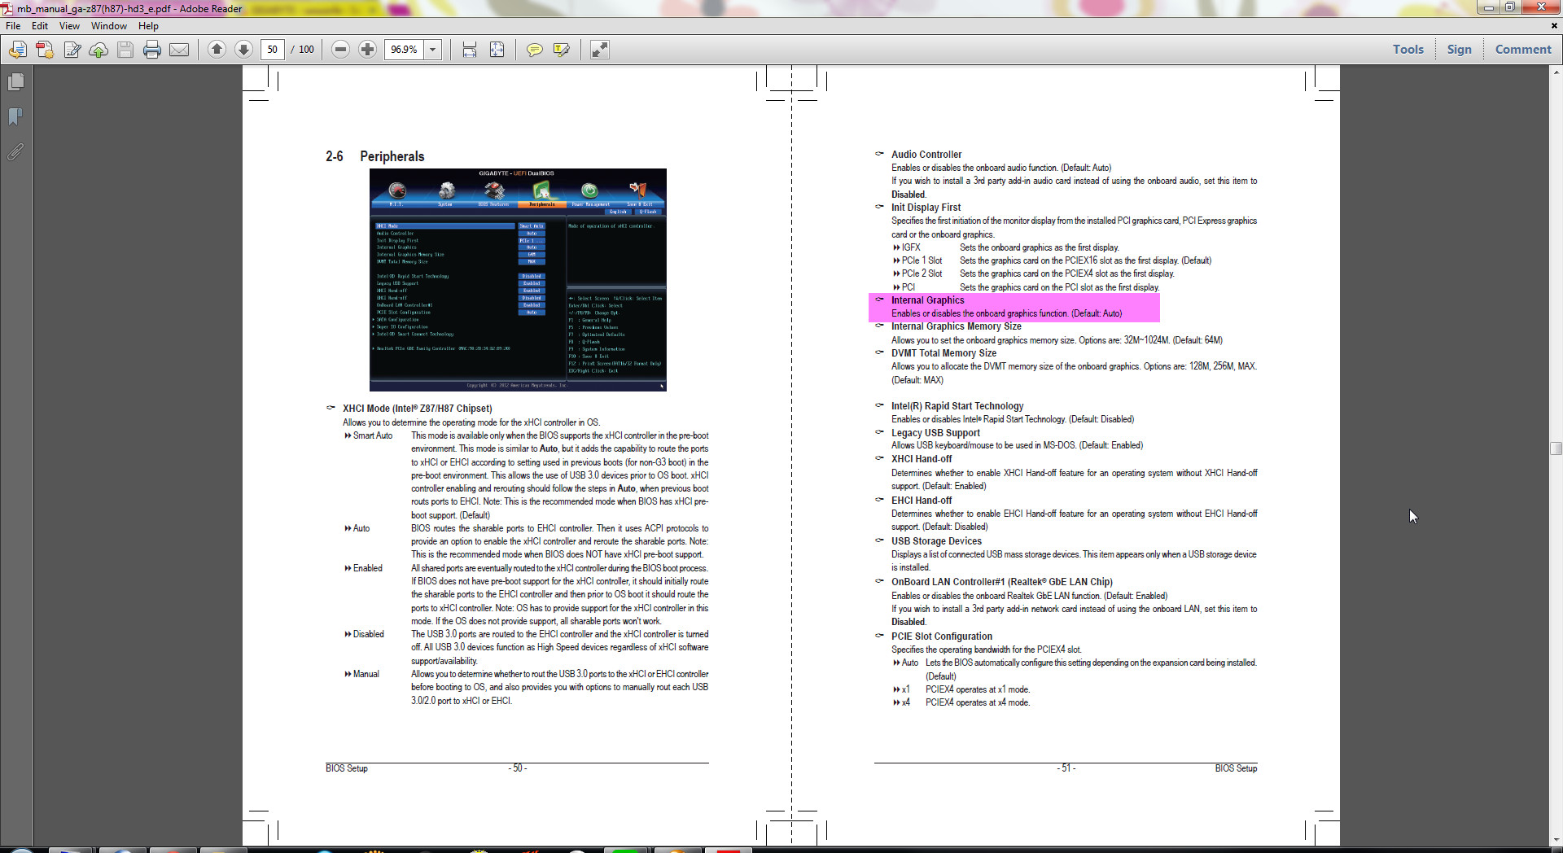The image size is (1563, 853).
Task: Click the 'DVMT Total Memory Size' heading
Action: pyautogui.click(x=943, y=353)
